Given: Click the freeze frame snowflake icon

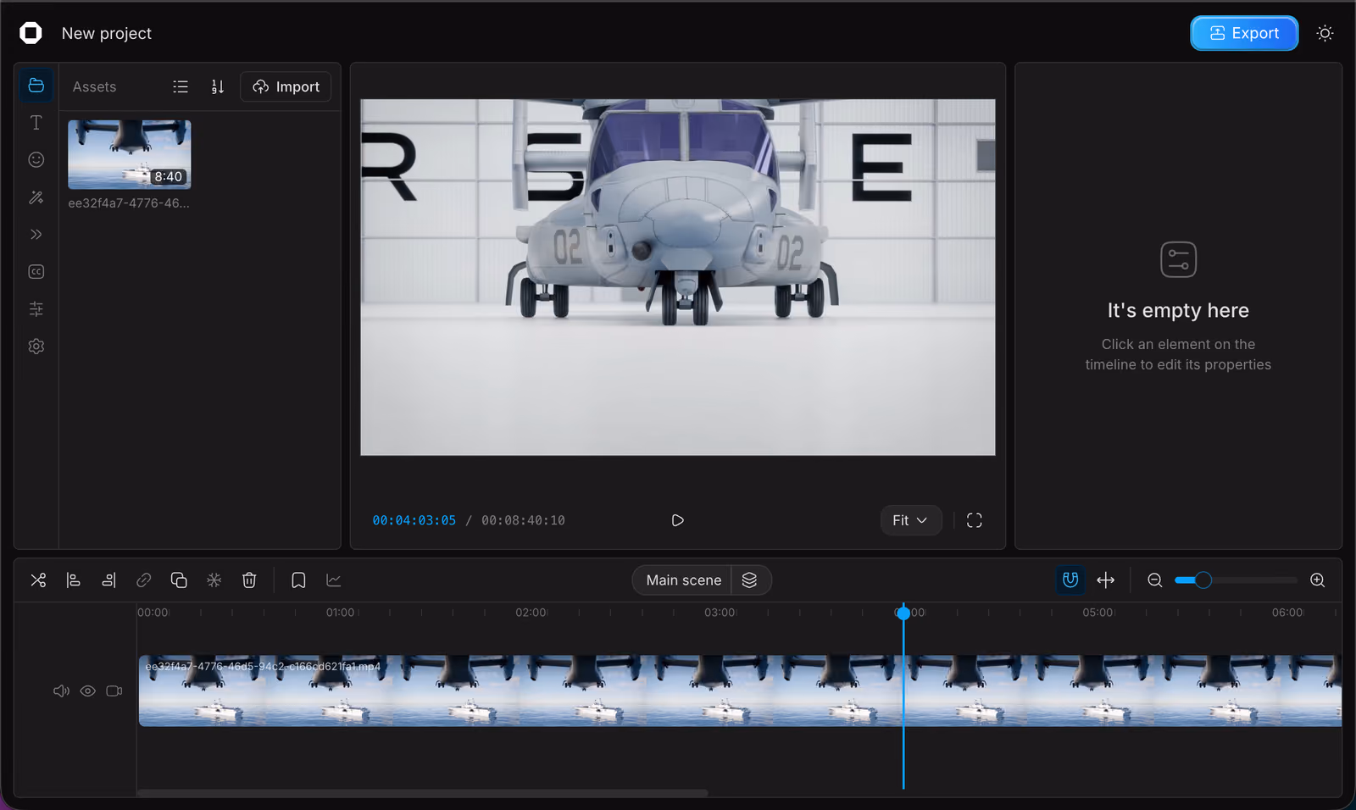Looking at the screenshot, I should [214, 580].
